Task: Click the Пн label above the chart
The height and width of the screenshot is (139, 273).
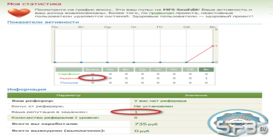Action: pyautogui.click(x=55, y=27)
